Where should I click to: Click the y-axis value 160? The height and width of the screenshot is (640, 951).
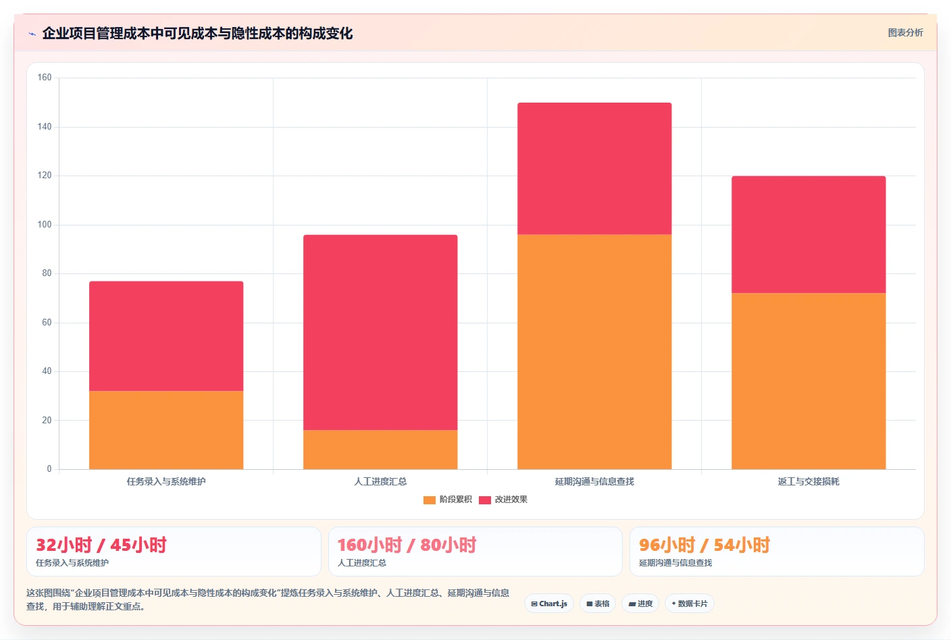tap(45, 78)
